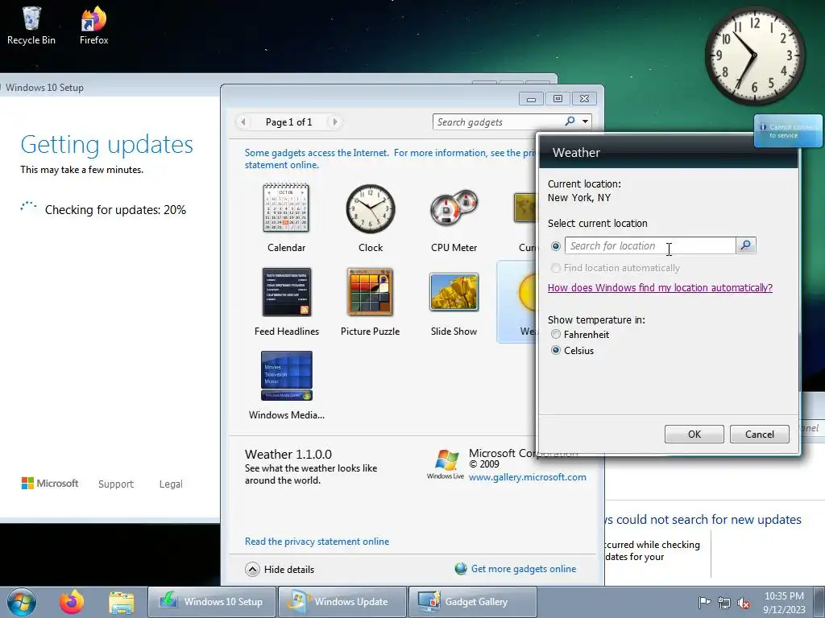Open the Recycle Bin desktop icon

31,25
